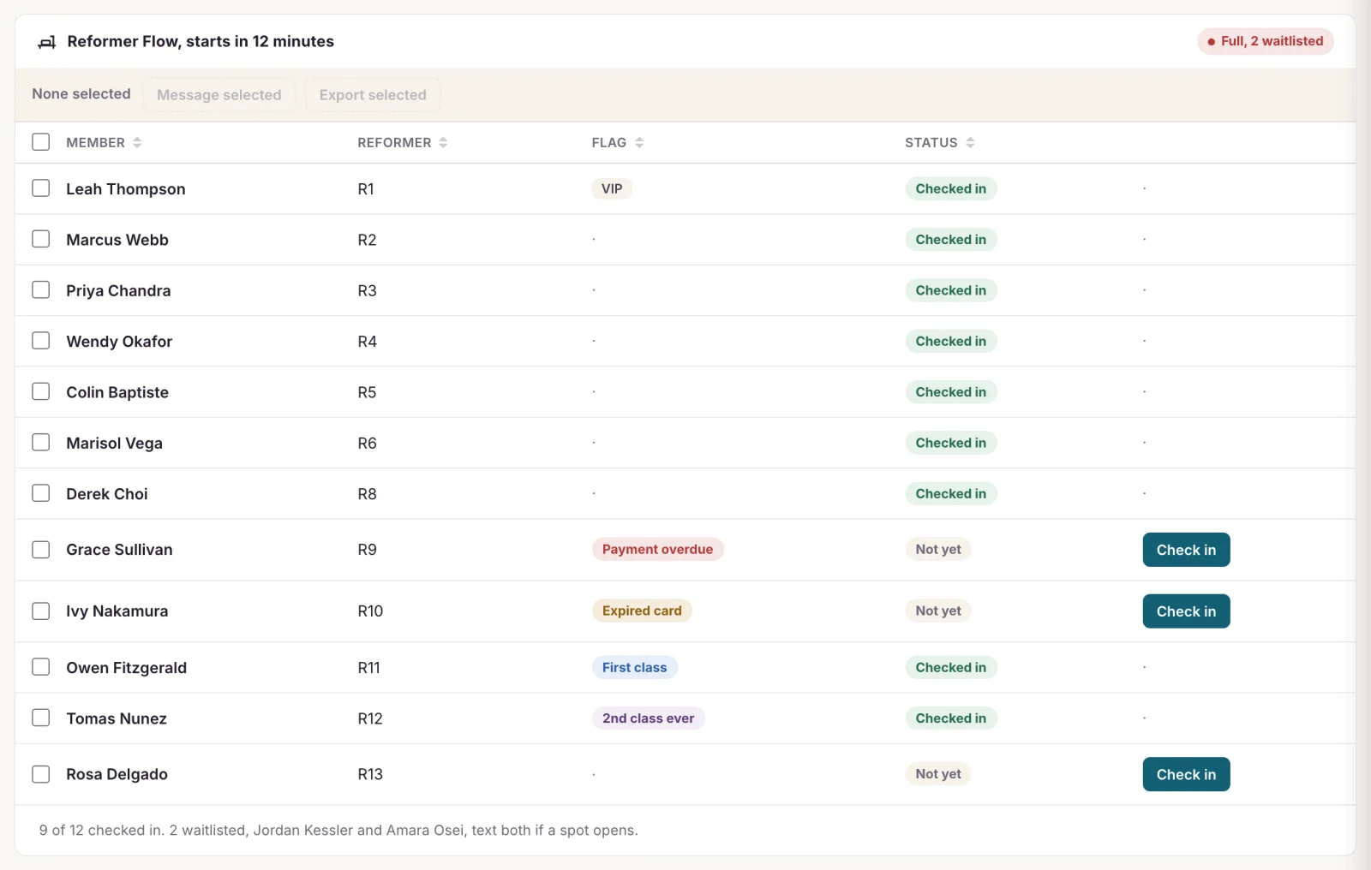This screenshot has height=870, width=1371.
Task: Click reformer cell R13
Action: coord(370,774)
